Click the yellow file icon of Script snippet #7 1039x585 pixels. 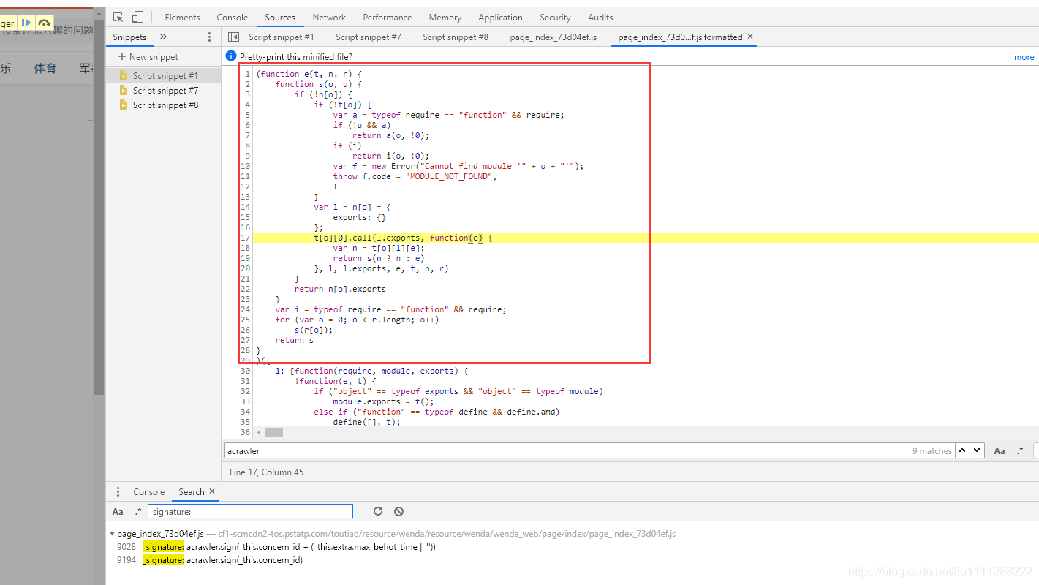[x=124, y=90]
